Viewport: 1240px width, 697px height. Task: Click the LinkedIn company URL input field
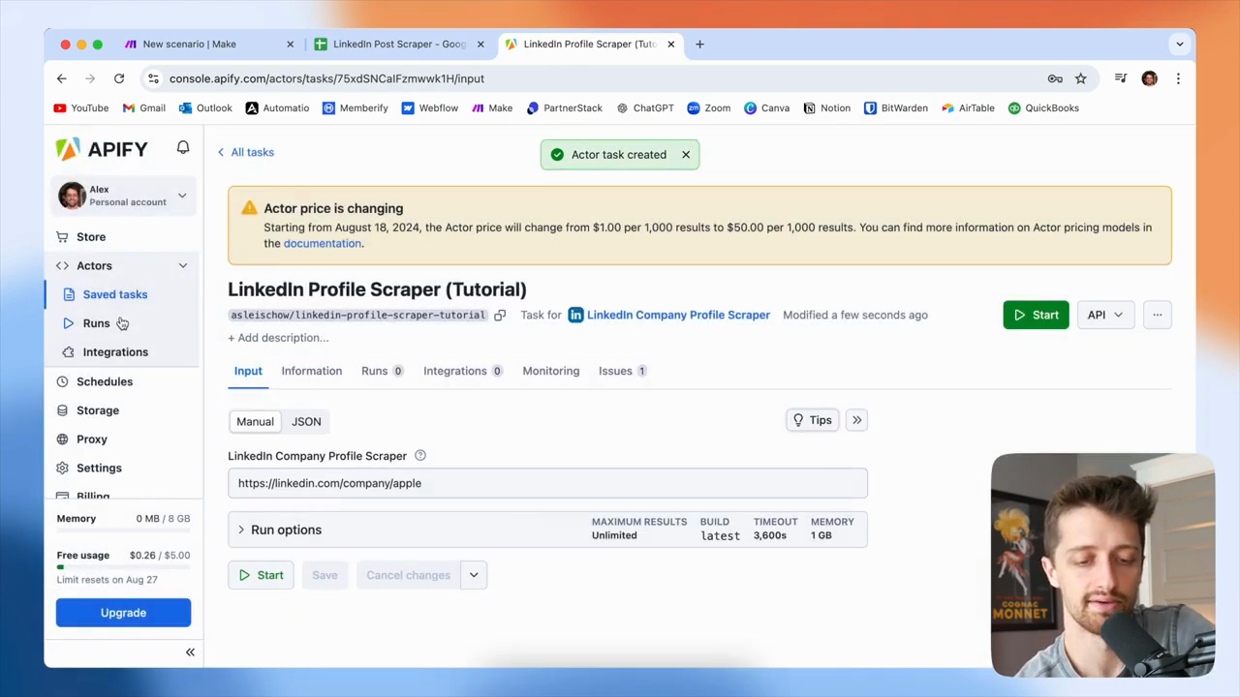[548, 483]
